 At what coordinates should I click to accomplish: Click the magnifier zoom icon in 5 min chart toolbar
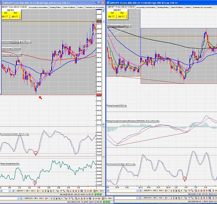(68, 191)
